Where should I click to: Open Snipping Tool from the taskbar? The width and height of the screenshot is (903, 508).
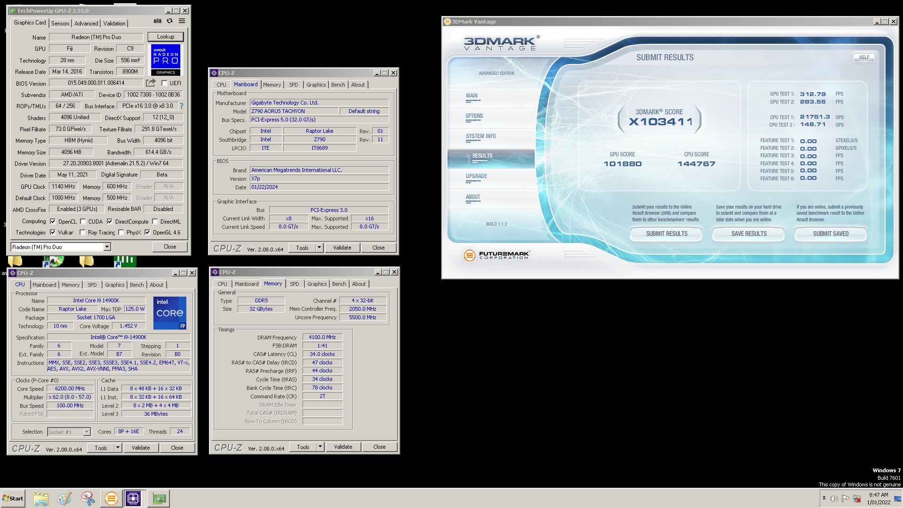click(88, 498)
